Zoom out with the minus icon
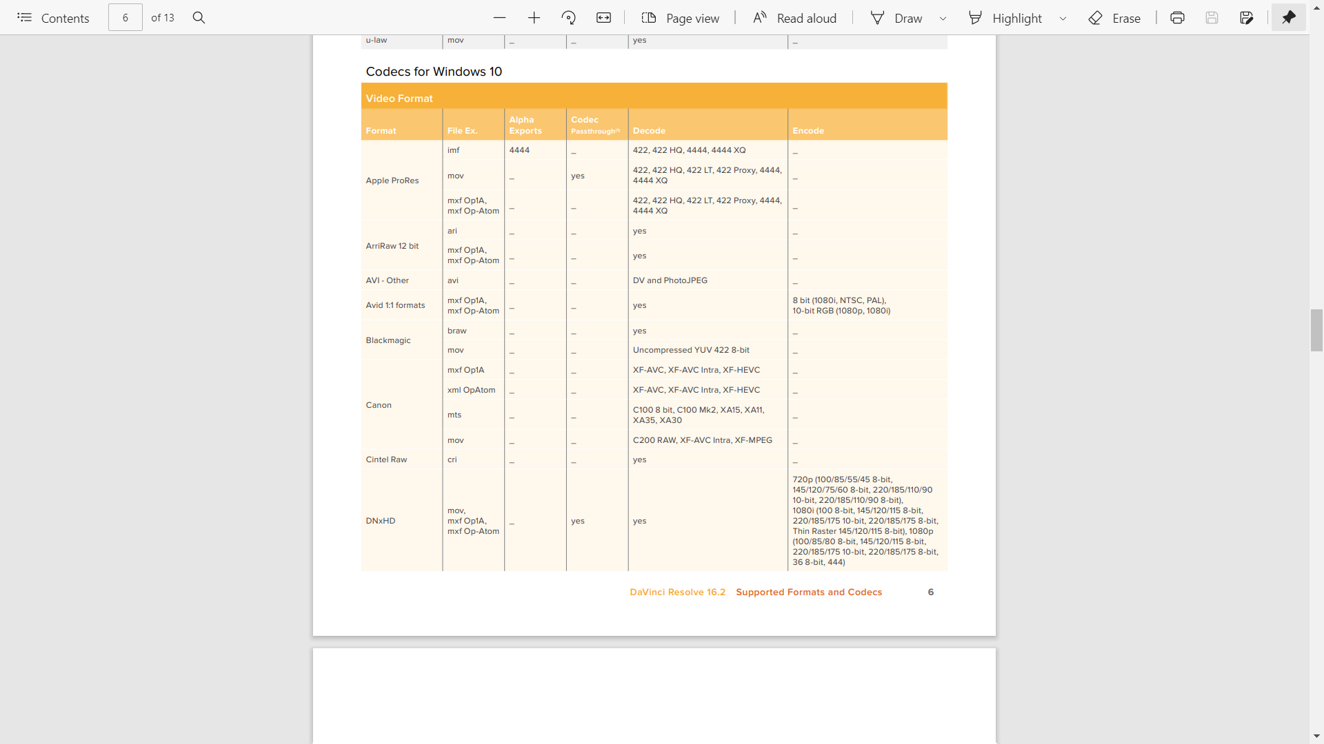The height and width of the screenshot is (744, 1324). coord(500,18)
